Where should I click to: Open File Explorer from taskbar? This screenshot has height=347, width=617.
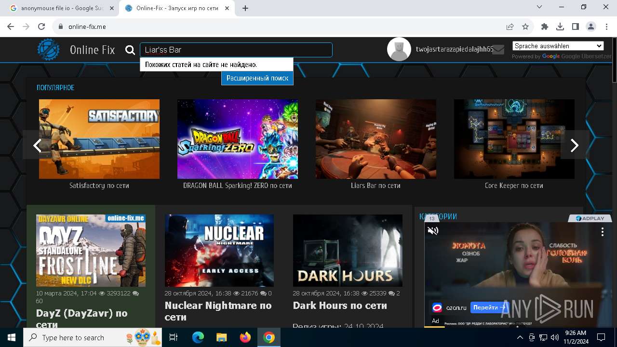[222, 337]
